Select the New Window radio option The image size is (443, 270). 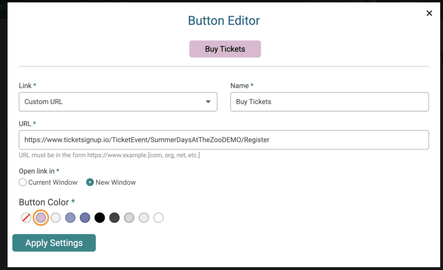[90, 182]
